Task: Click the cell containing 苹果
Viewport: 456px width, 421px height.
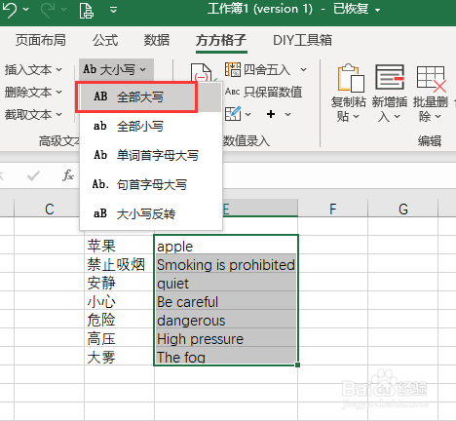Action: [x=119, y=245]
